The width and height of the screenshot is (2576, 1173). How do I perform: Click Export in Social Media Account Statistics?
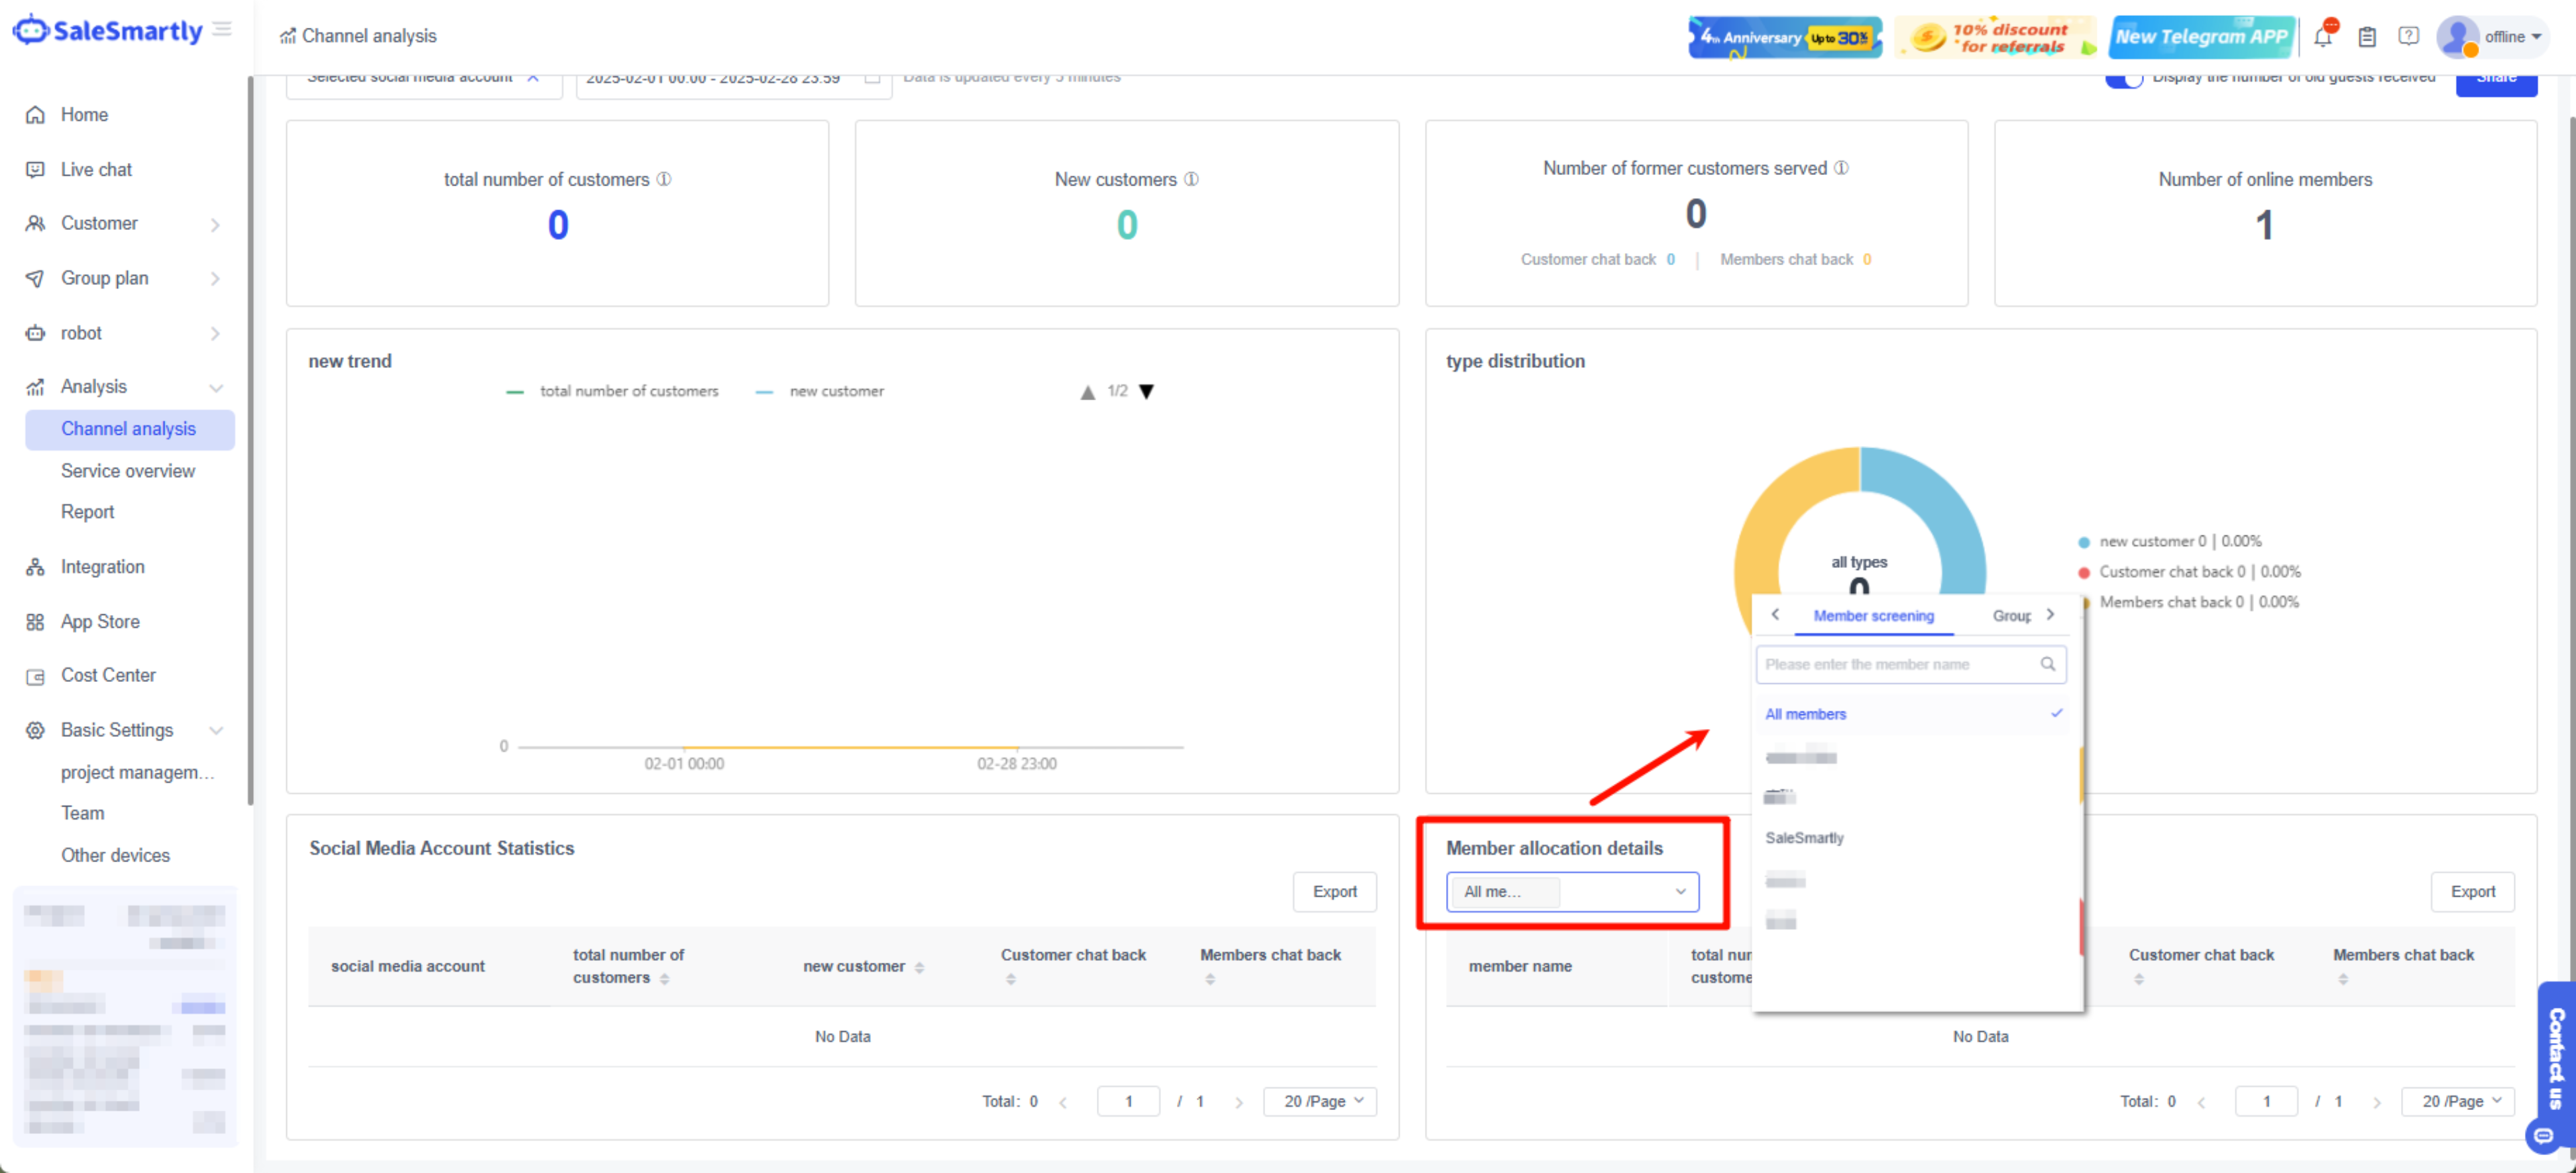pos(1334,891)
